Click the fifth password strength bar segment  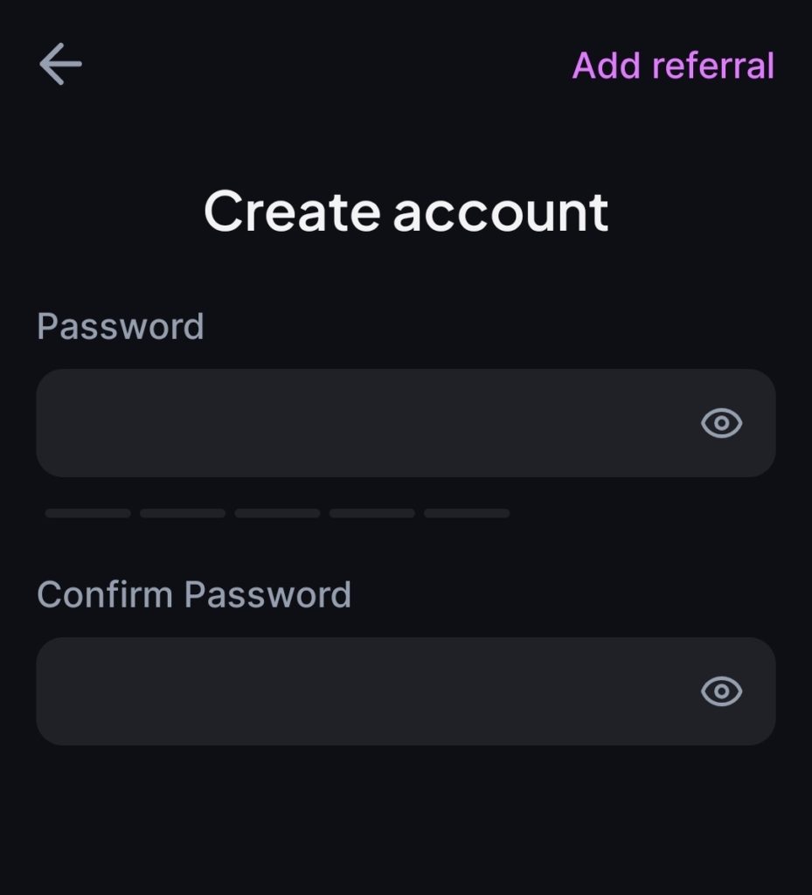pos(467,514)
